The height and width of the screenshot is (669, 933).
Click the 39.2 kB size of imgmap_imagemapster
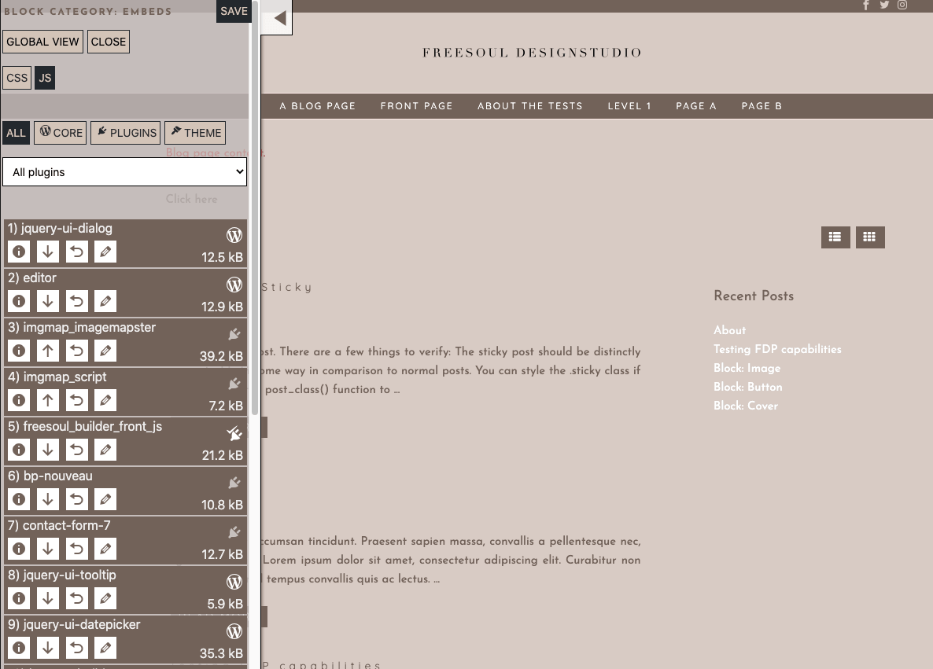(x=221, y=356)
